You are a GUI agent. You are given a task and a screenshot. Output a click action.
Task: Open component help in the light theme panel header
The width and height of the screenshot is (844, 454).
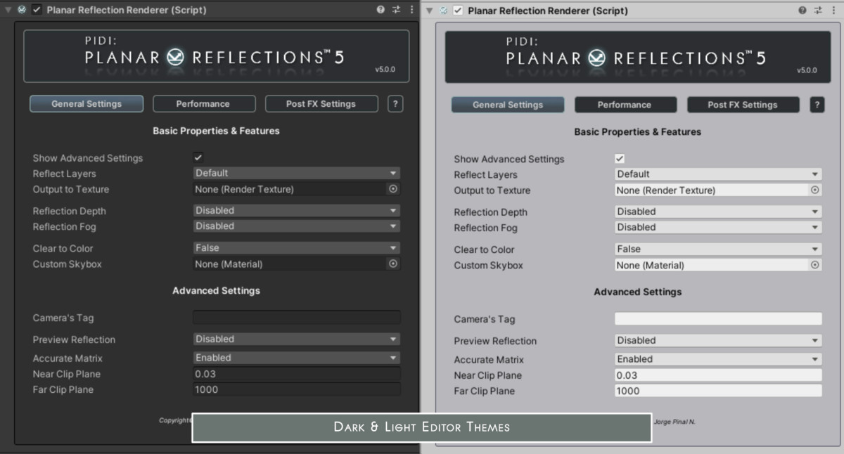(x=803, y=11)
